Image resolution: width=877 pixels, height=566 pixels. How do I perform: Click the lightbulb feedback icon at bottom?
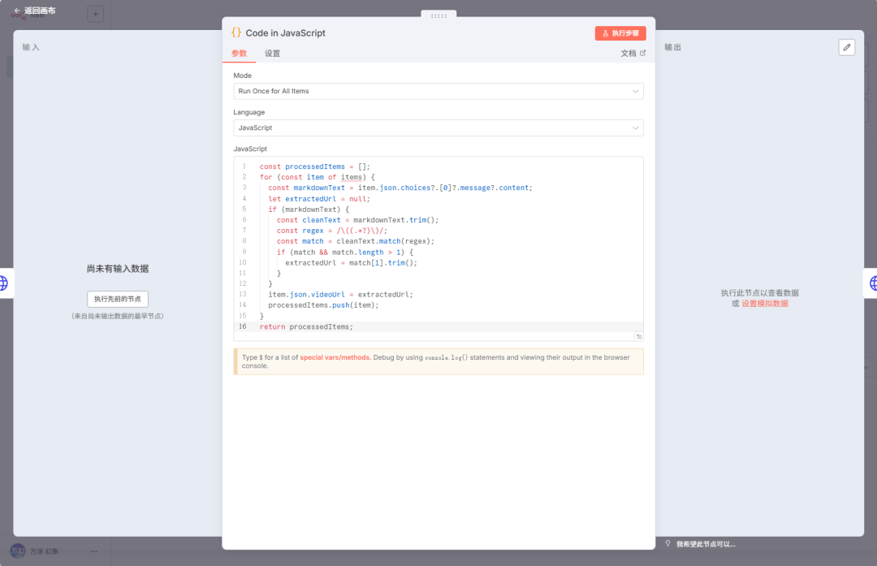coord(667,544)
